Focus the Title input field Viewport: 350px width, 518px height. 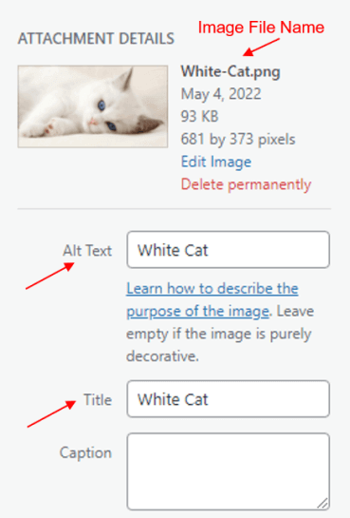click(x=228, y=399)
